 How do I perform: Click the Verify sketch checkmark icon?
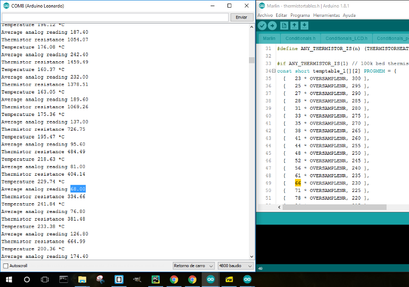click(x=262, y=26)
